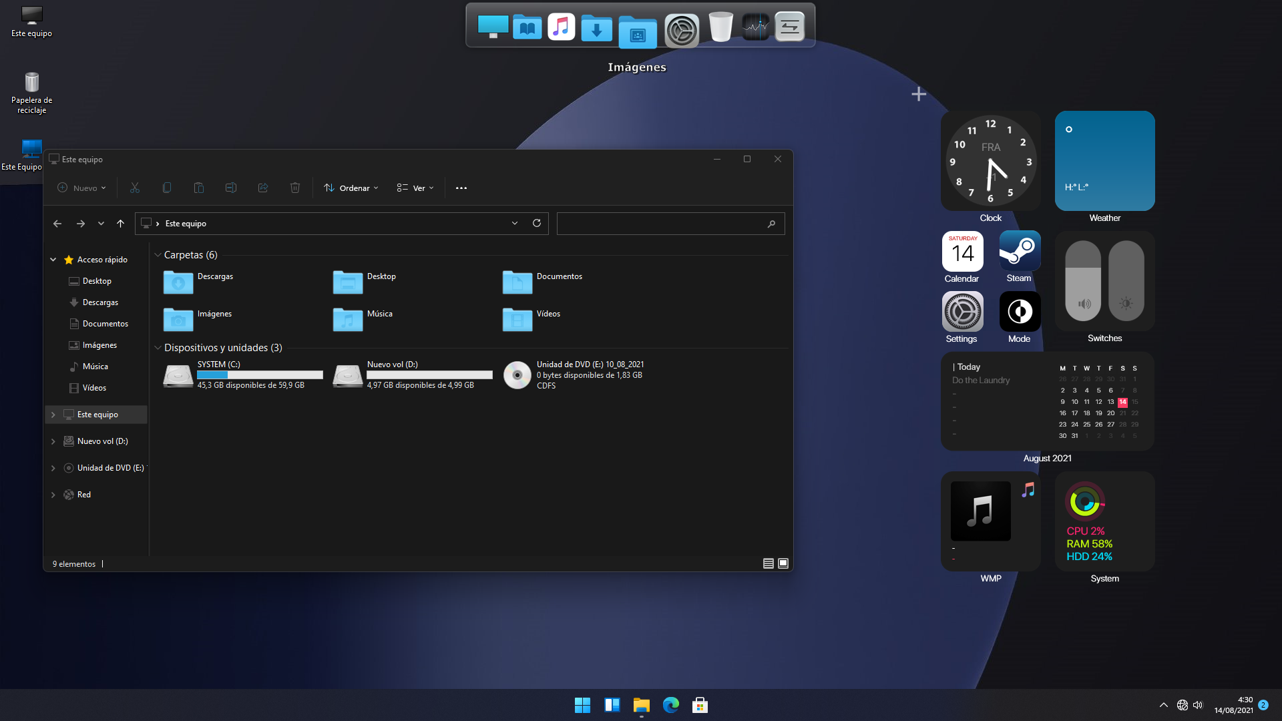
Task: Click the search magnifier icon
Action: 771,224
